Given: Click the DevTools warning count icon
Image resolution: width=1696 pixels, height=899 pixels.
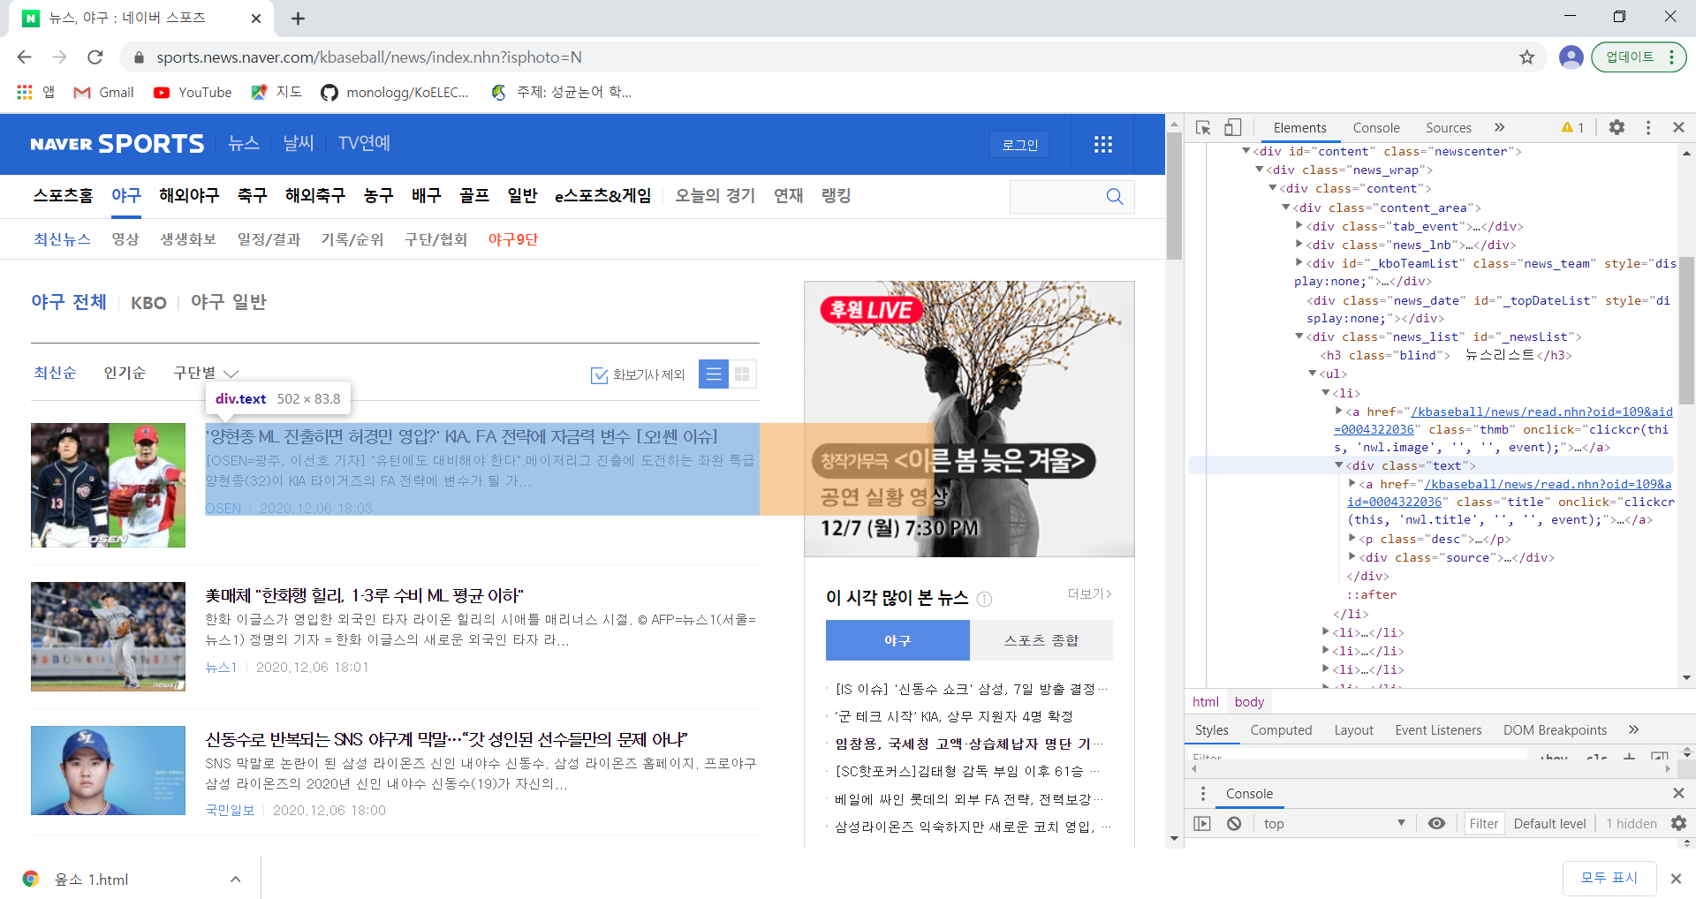Looking at the screenshot, I should (1572, 127).
